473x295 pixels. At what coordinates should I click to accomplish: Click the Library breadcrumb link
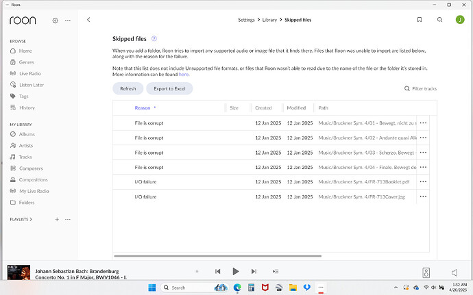coord(269,20)
